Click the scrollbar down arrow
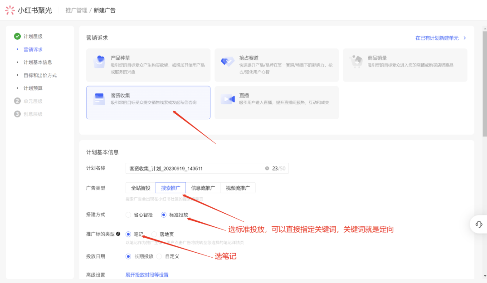Viewport: 487px width, 283px height. [485, 276]
